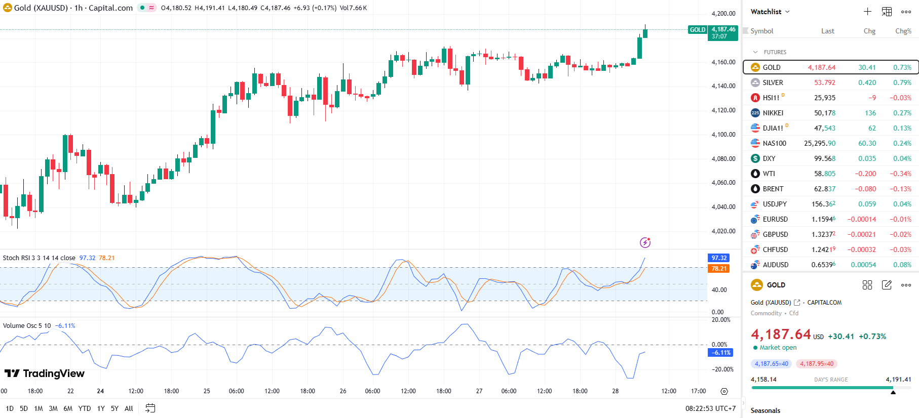Open Gold (XAUUSD) external link icon

(797, 303)
